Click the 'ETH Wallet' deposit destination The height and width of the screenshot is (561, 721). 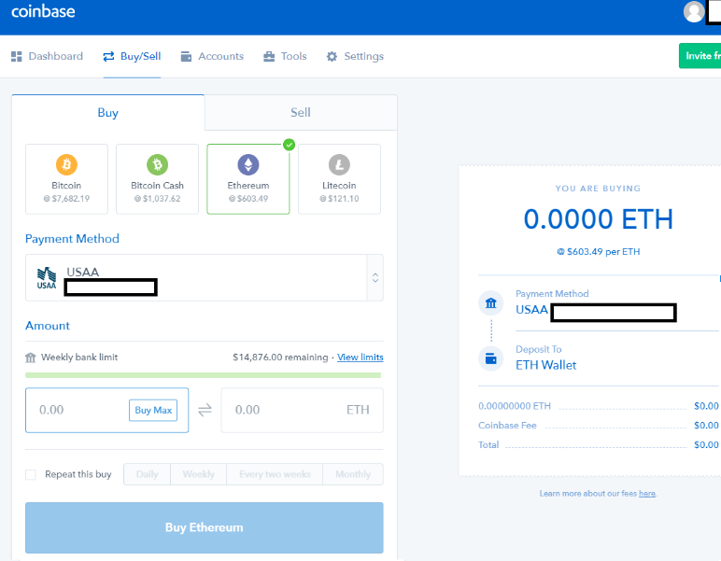pos(545,365)
